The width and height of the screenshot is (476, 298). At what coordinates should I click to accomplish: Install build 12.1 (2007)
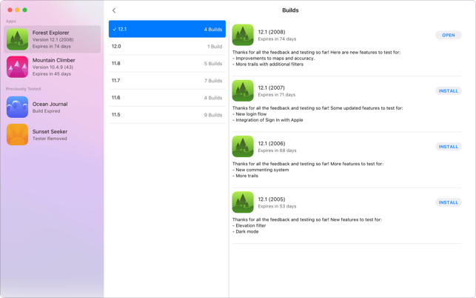[449, 91]
